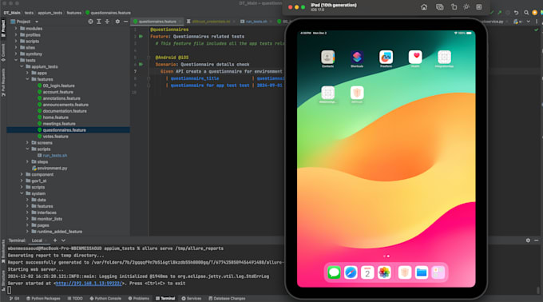Image resolution: width=543 pixels, height=302 pixels.
Task: Open the Problems tool tab
Action: coord(138,298)
